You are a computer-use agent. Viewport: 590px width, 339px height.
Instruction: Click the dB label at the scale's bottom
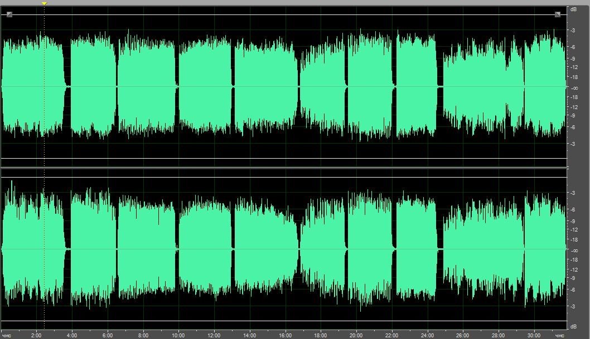click(573, 326)
